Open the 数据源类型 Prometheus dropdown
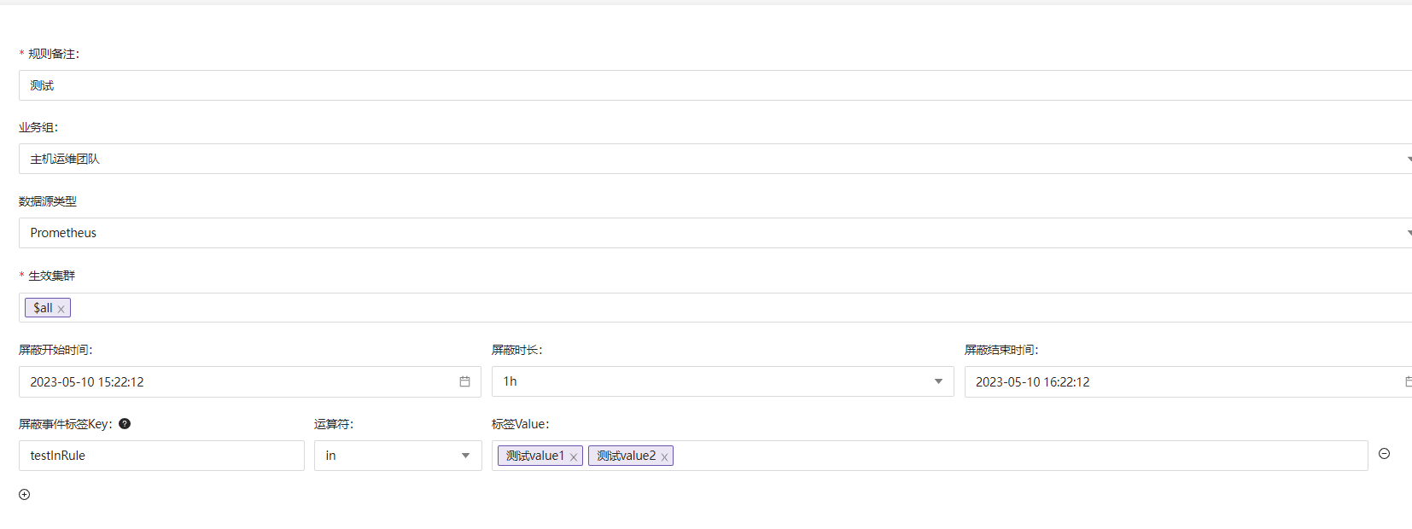1412x529 pixels. click(715, 233)
